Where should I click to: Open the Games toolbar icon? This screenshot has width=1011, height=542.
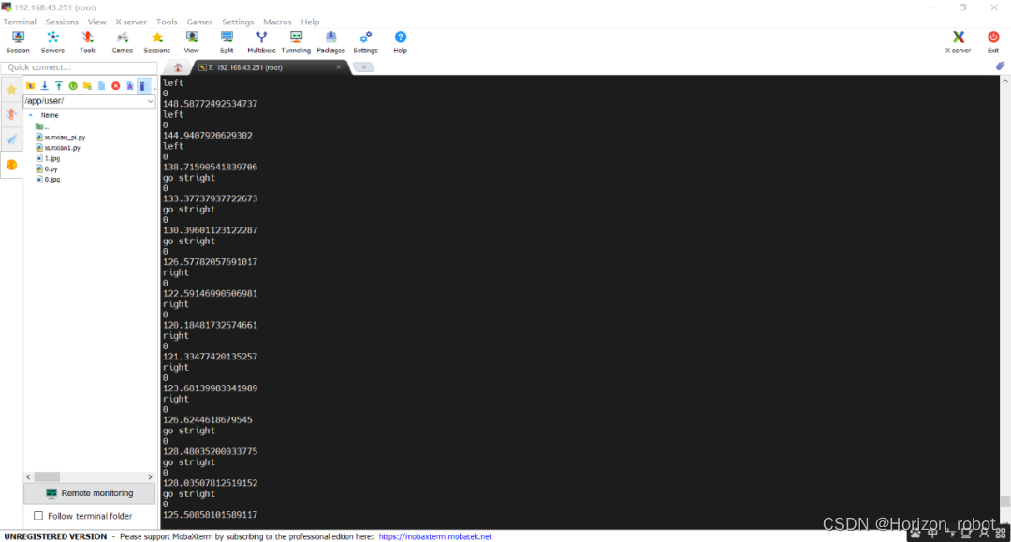point(122,42)
